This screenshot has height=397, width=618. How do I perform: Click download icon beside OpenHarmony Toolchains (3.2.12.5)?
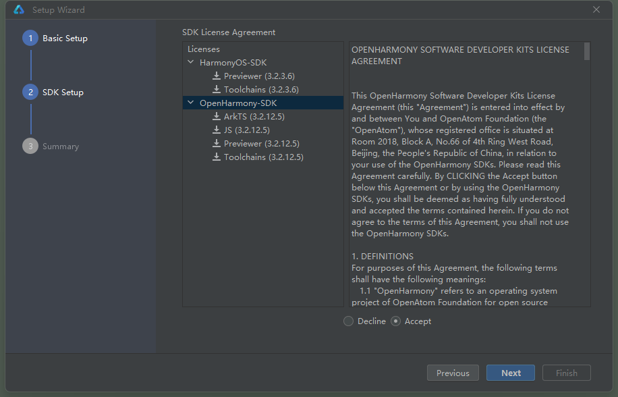click(217, 157)
